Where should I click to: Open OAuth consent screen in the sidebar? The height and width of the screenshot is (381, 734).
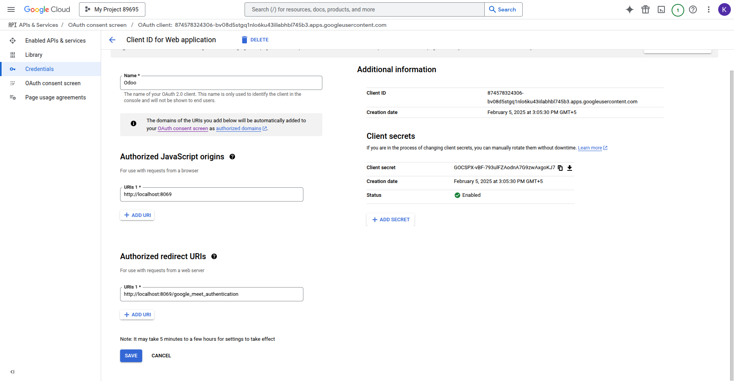click(51, 83)
